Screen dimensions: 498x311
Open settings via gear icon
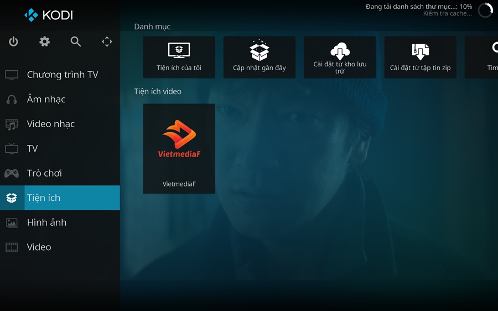pos(44,42)
